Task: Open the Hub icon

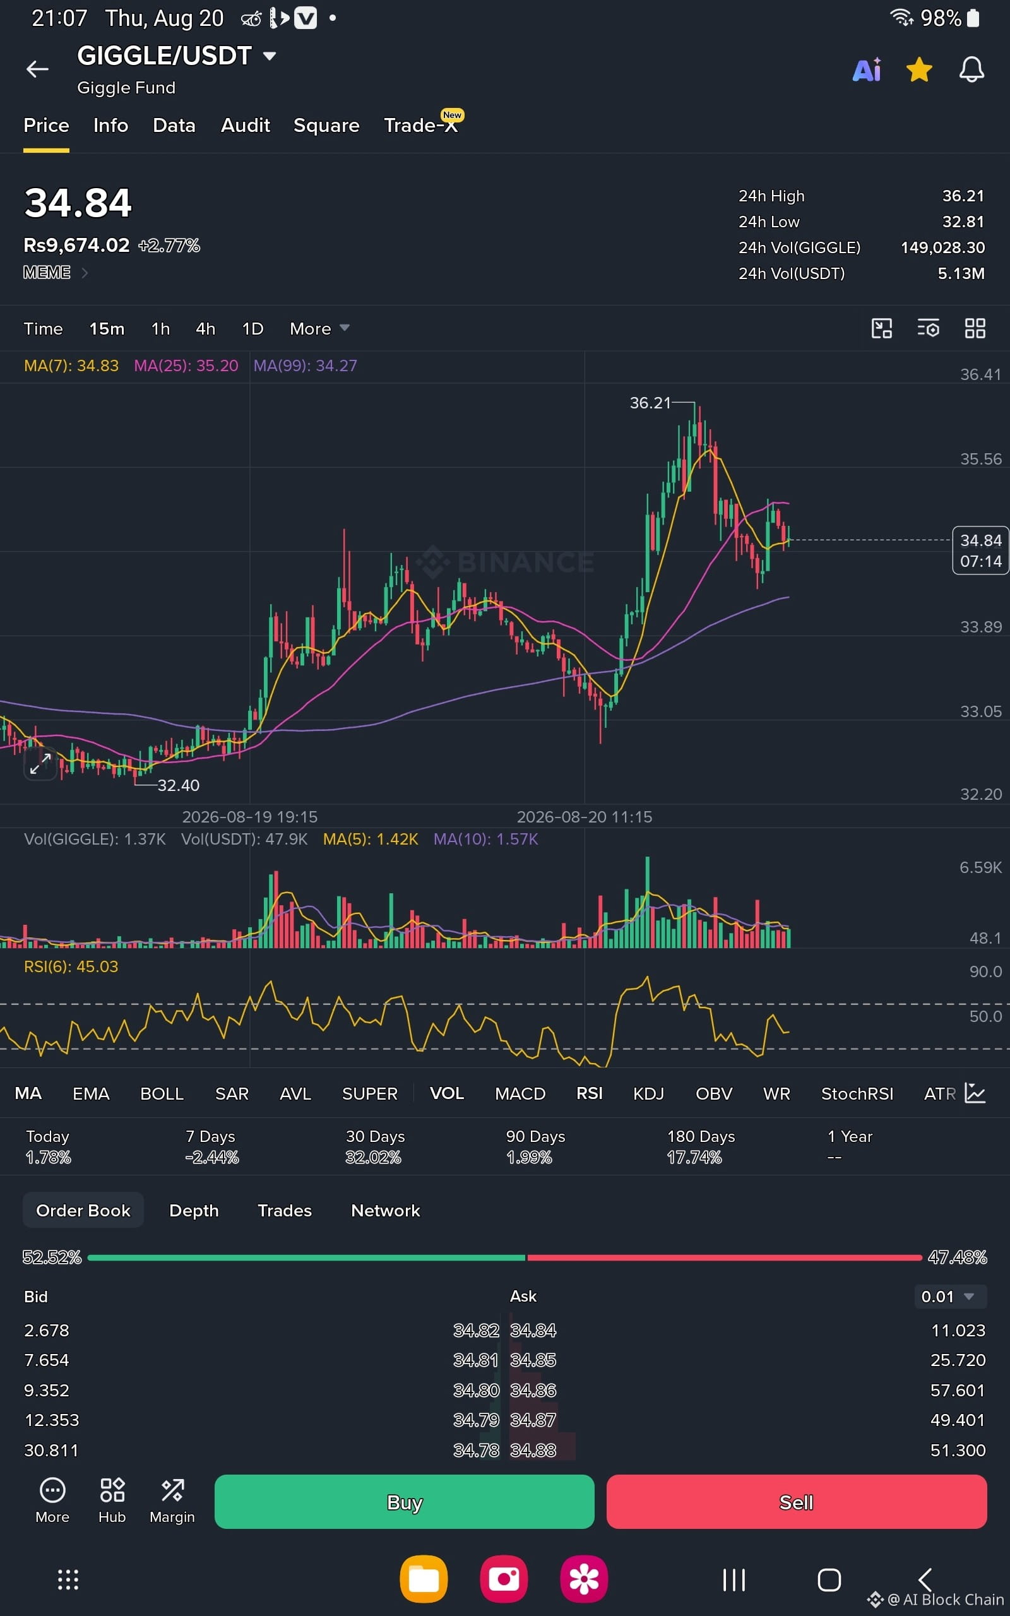Action: pyautogui.click(x=112, y=1501)
